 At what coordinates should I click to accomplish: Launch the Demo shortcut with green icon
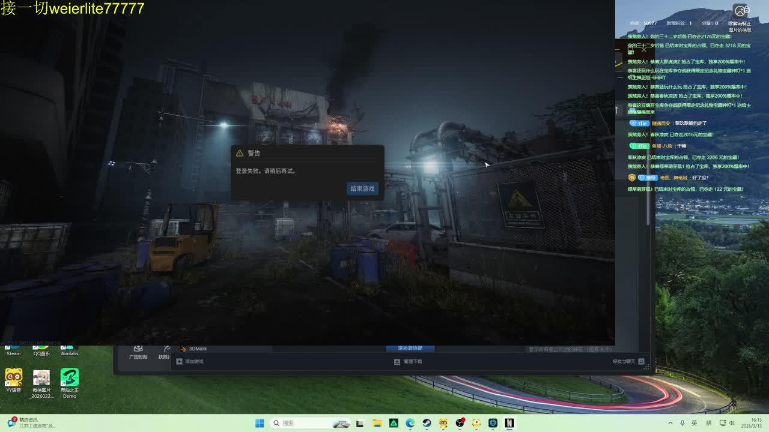coord(70,381)
